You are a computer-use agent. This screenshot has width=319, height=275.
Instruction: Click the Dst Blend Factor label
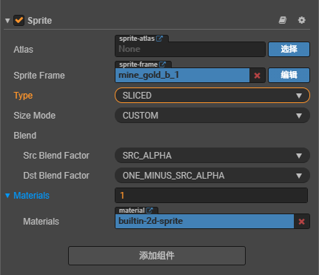56,176
